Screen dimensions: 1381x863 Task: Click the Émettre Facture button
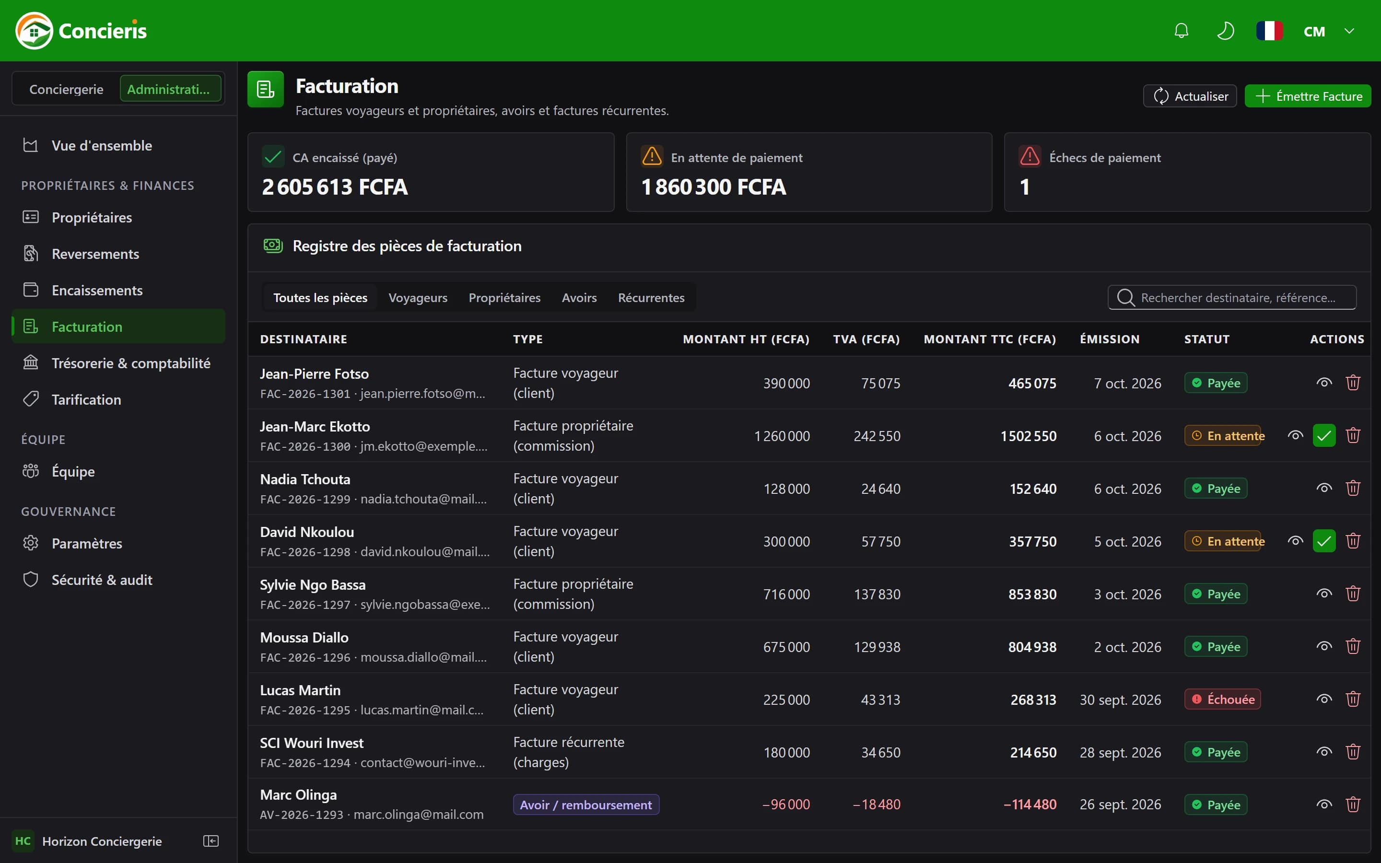pos(1307,96)
